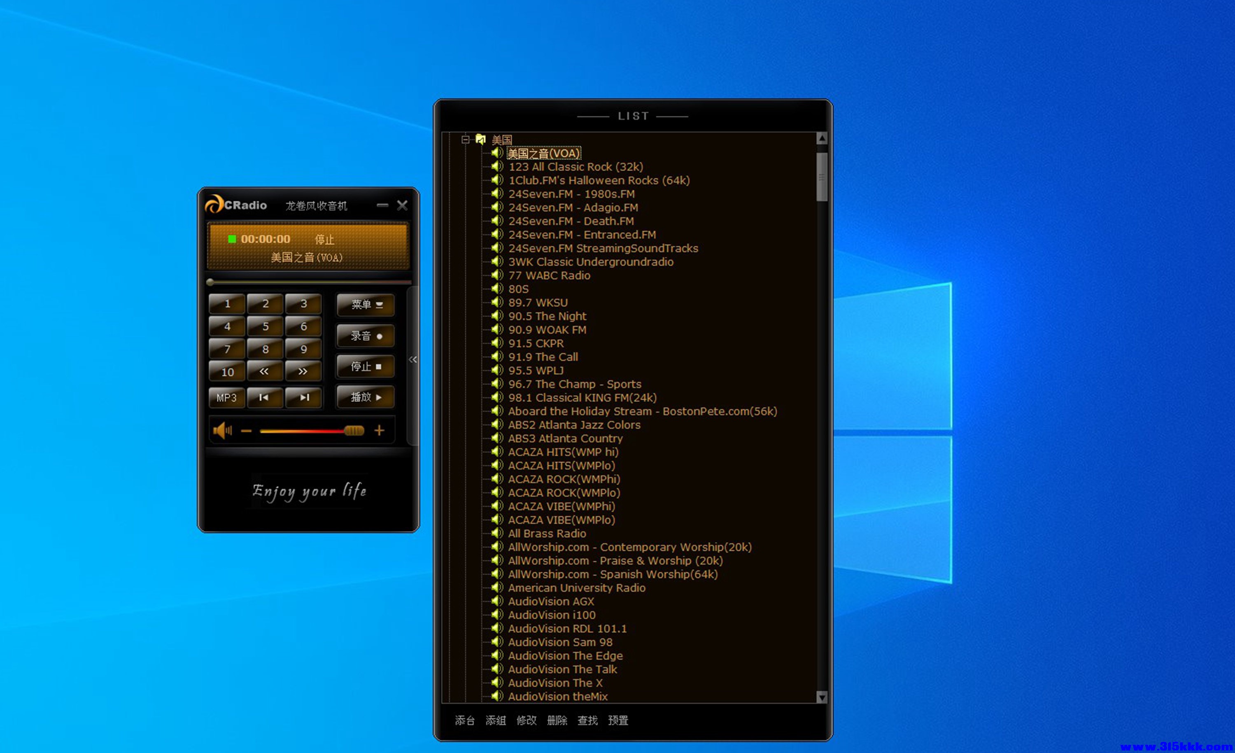
Task: Select station AudioVision theMix
Action: pos(557,696)
